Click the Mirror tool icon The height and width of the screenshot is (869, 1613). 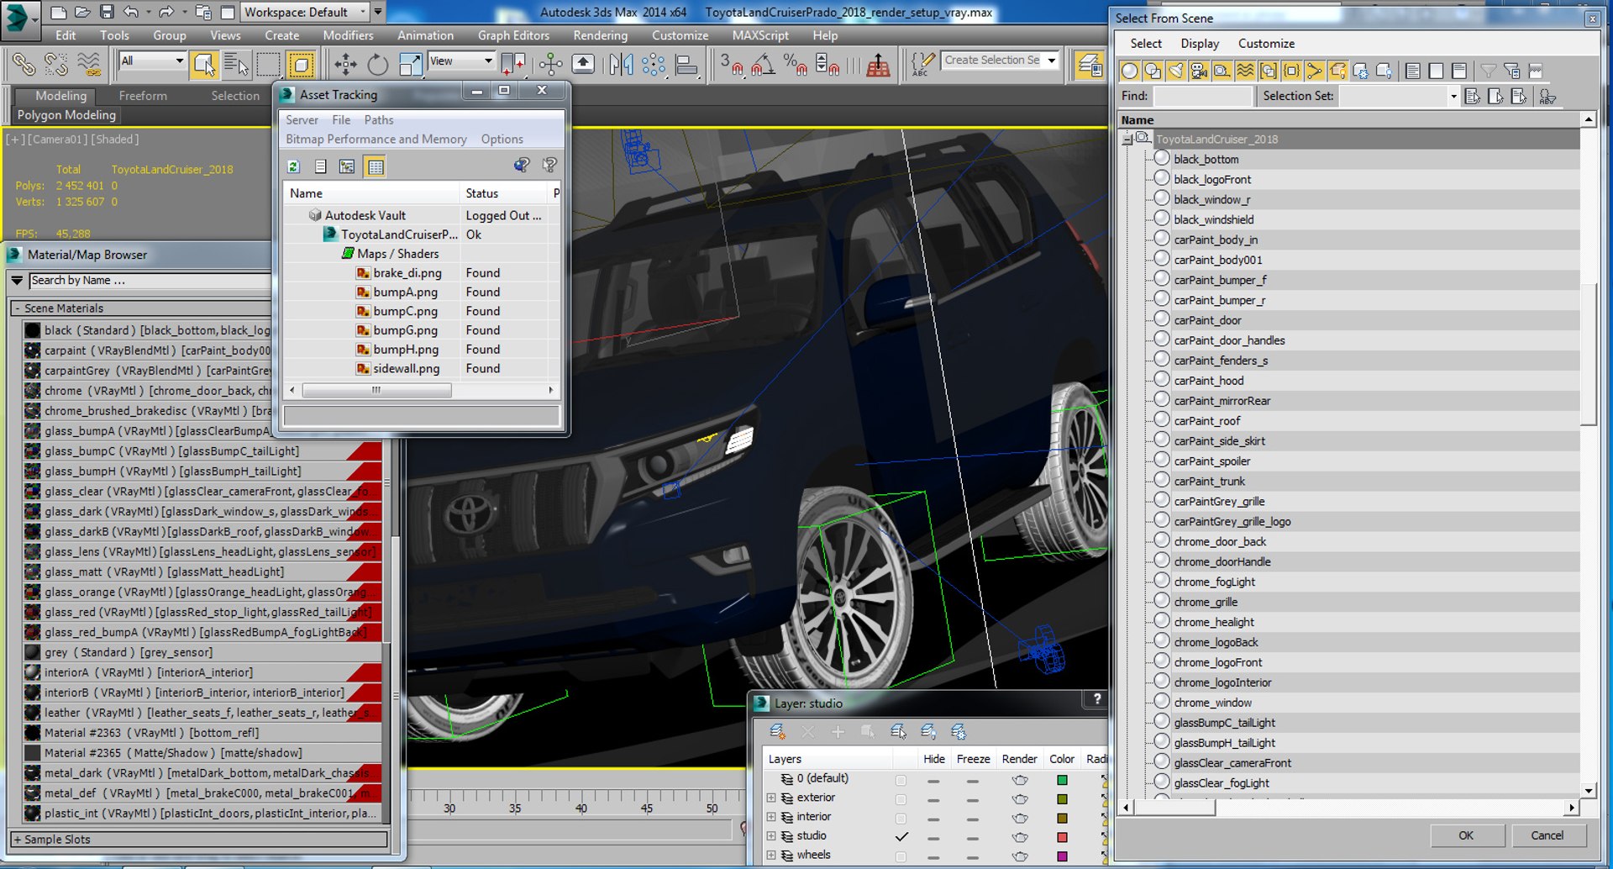[x=621, y=65]
